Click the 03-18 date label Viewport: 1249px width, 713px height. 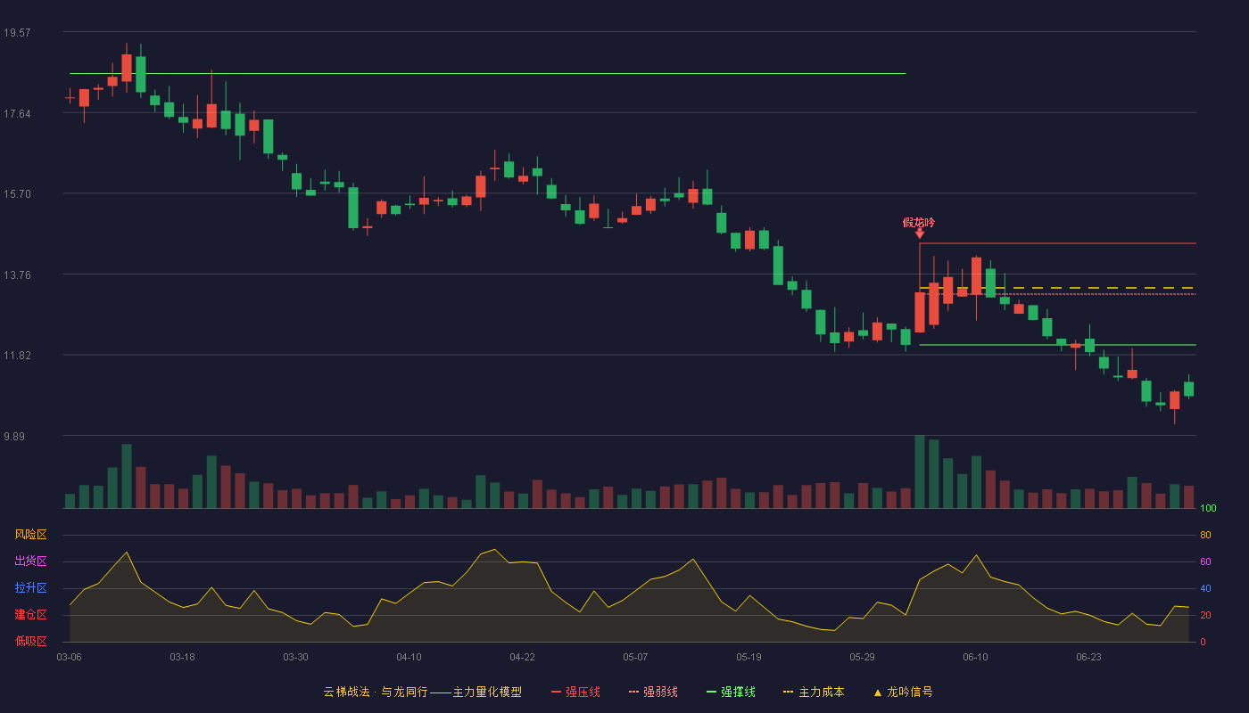pyautogui.click(x=182, y=657)
